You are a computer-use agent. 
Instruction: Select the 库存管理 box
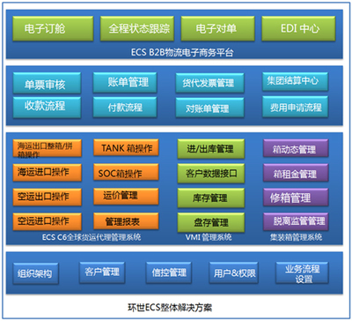point(211,198)
